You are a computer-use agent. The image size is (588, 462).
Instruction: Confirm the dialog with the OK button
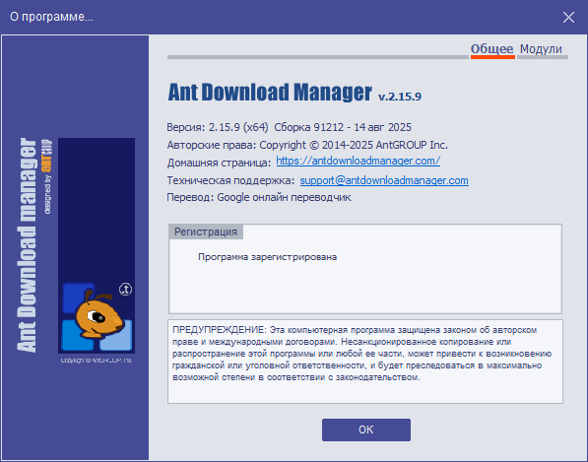[x=366, y=429]
